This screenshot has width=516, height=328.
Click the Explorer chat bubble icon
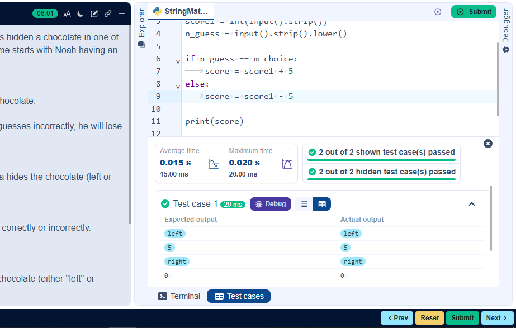click(x=141, y=44)
